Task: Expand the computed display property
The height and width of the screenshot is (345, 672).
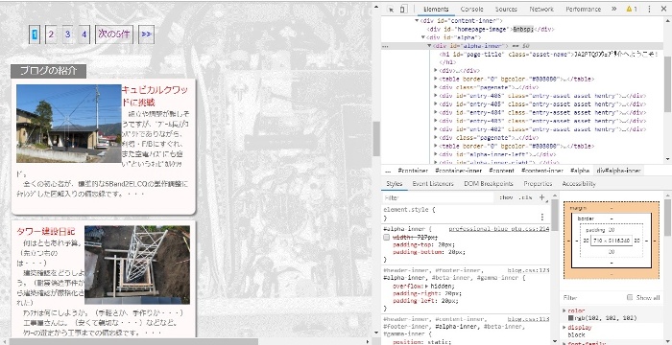Action: [x=564, y=327]
